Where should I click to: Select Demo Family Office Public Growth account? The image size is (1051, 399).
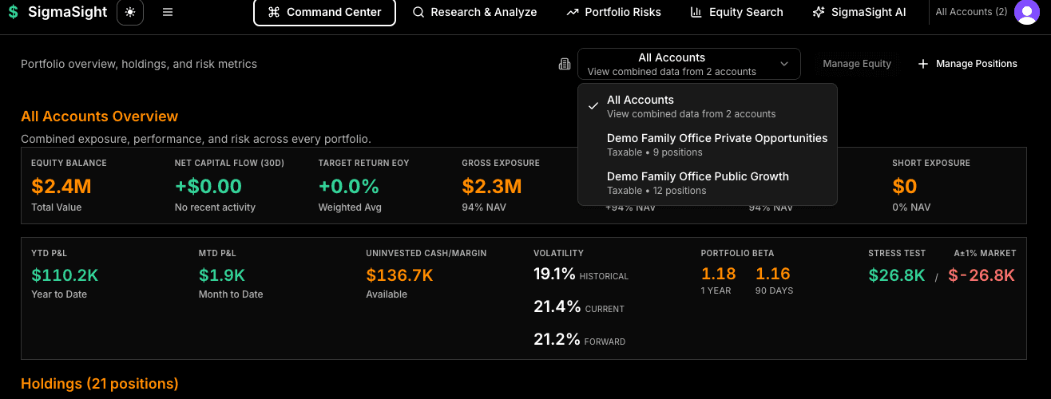coord(708,183)
